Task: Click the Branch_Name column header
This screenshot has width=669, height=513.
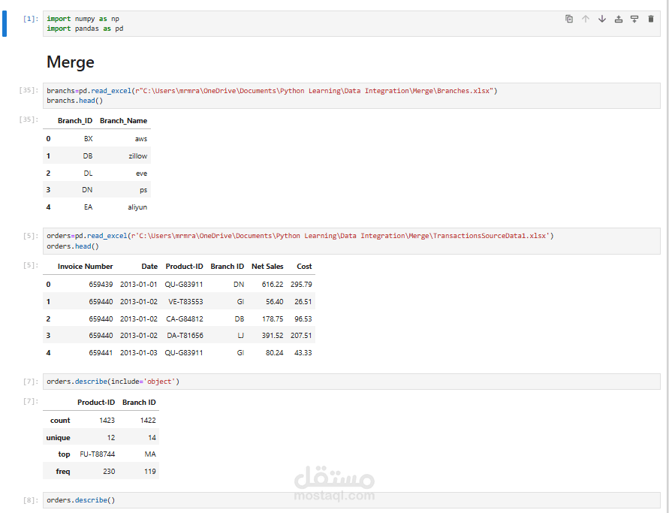Action: coord(123,121)
